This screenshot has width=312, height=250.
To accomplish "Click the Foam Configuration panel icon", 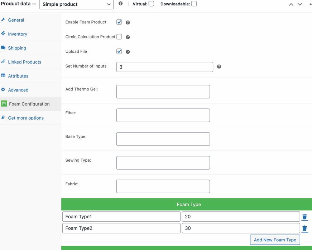I will [x=4, y=103].
